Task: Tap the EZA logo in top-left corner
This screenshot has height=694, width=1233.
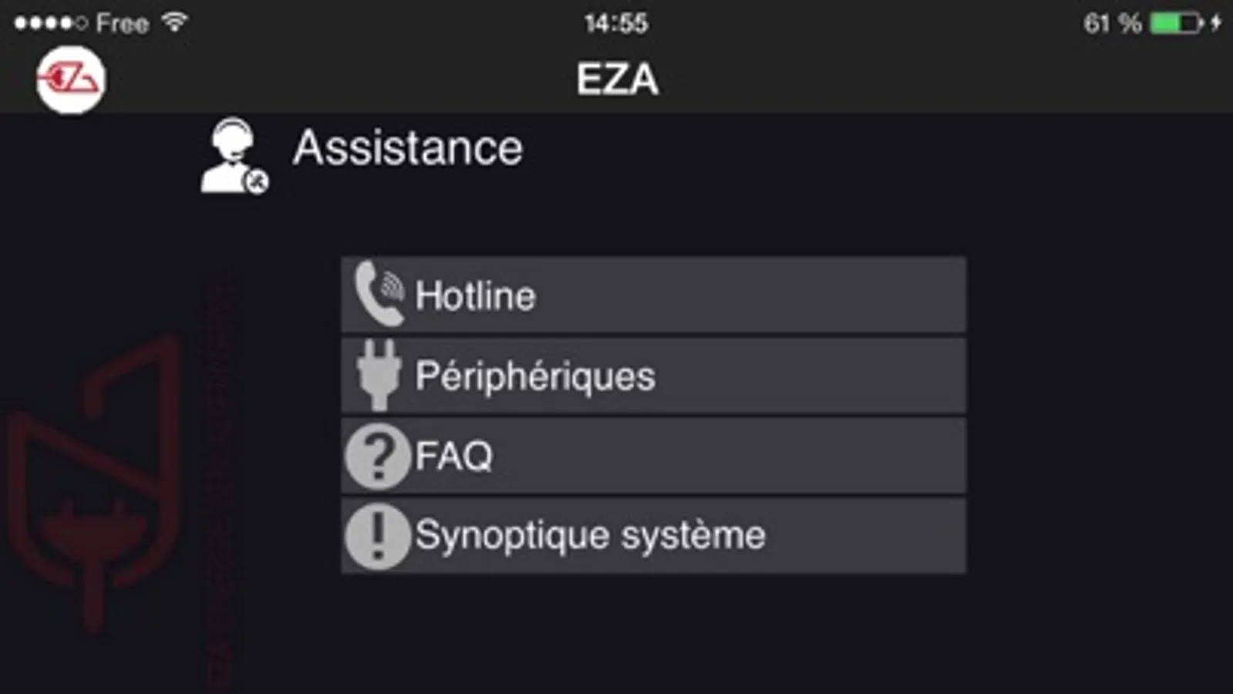Action: coord(70,79)
